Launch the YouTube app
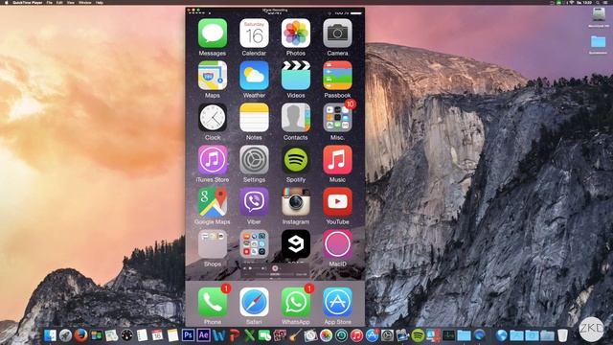The image size is (613, 345). (x=337, y=202)
